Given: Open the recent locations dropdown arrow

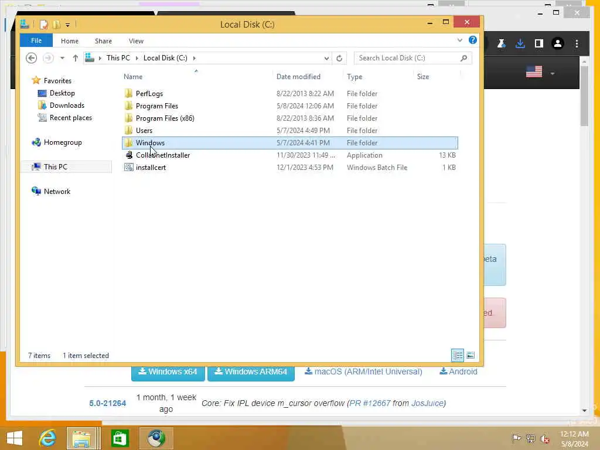Looking at the screenshot, I should [x=62, y=58].
